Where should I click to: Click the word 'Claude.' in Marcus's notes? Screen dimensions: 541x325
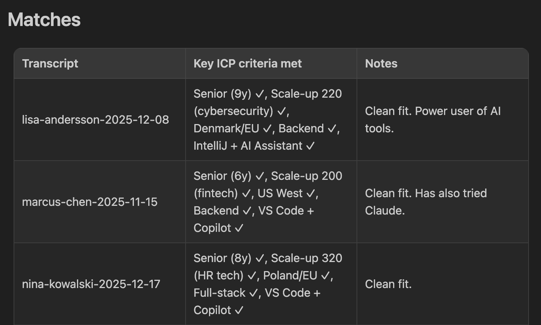tap(385, 210)
